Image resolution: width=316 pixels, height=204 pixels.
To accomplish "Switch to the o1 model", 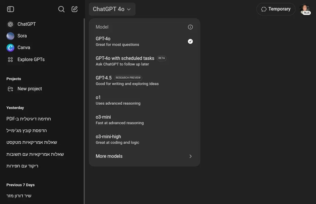I will pos(144,100).
